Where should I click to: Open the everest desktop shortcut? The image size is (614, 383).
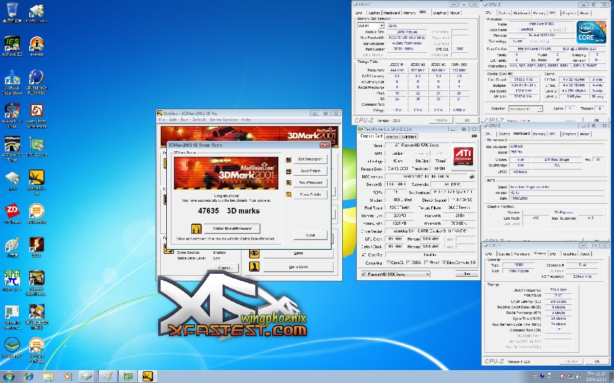tap(36, 45)
